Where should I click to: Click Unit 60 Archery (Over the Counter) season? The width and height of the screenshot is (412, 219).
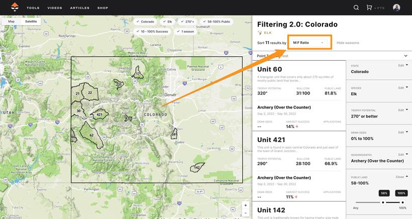click(284, 107)
